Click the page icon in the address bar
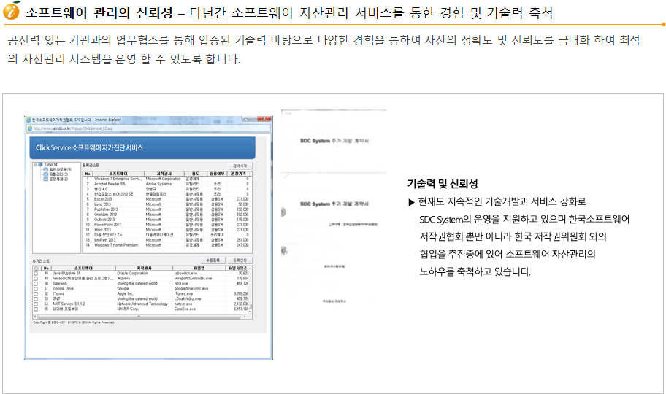This screenshot has height=394, width=666. [30, 128]
